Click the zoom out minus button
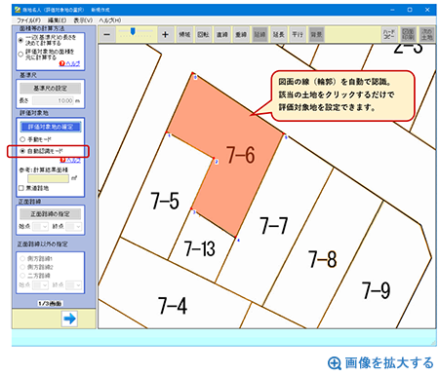 point(107,34)
